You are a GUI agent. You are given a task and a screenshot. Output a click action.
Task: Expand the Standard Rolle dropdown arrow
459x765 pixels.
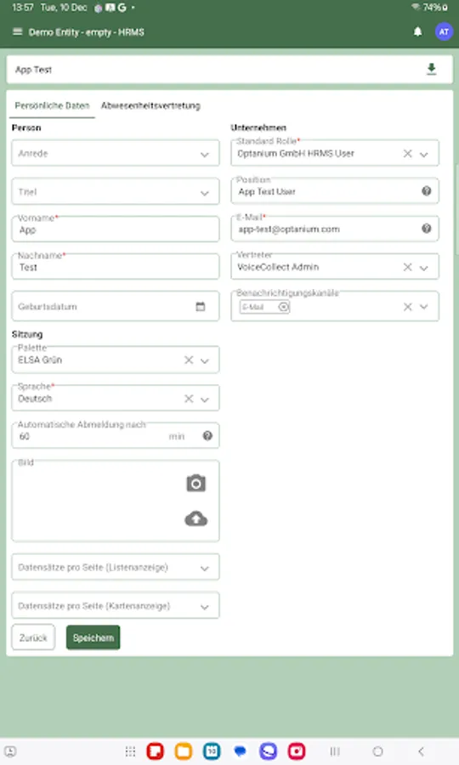[x=424, y=154]
